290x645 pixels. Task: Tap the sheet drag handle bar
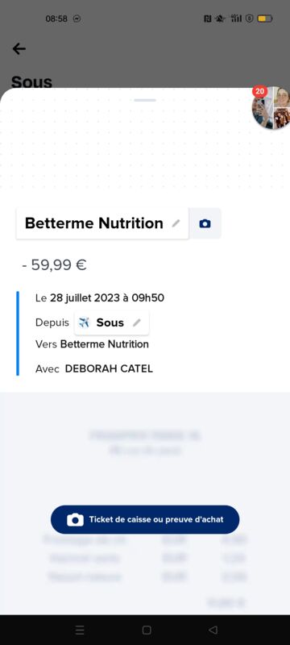(x=145, y=100)
